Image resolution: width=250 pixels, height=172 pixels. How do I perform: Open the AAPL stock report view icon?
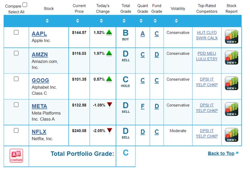coord(231,37)
